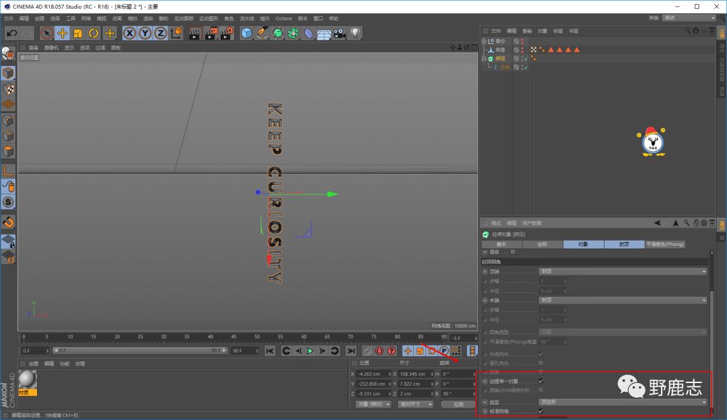Click the Render to Picture Viewer clapperboard
727x420 pixels.
pos(211,33)
